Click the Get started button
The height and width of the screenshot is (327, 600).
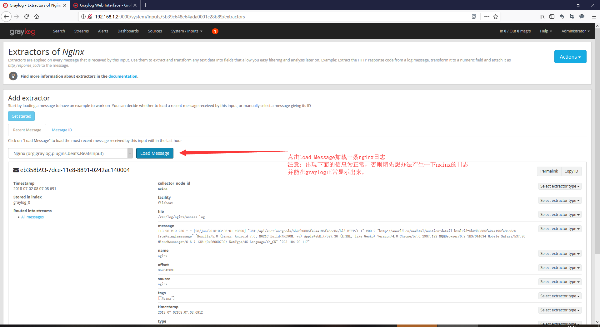21,116
